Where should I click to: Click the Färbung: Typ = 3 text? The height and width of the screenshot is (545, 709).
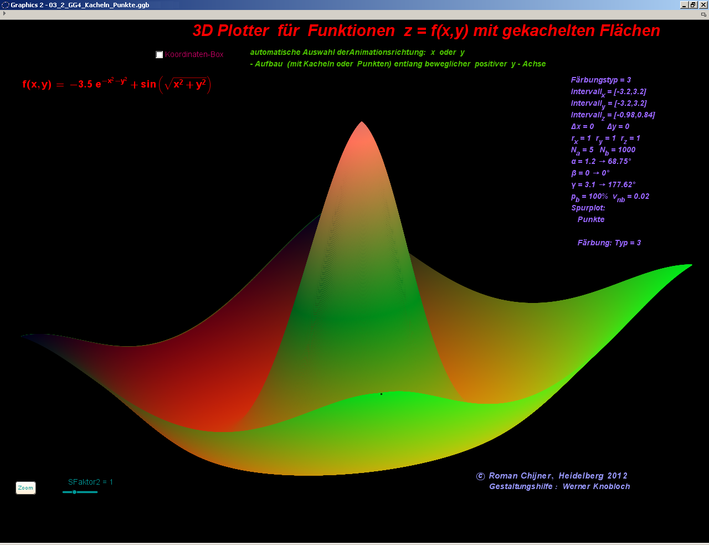pos(609,243)
